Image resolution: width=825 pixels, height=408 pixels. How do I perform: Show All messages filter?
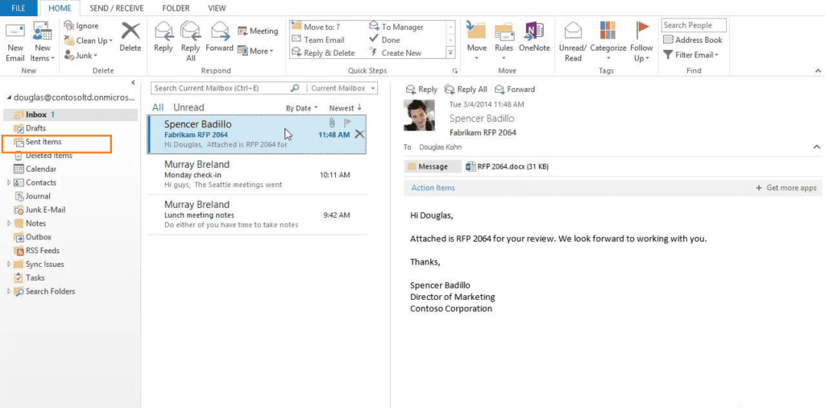(158, 107)
